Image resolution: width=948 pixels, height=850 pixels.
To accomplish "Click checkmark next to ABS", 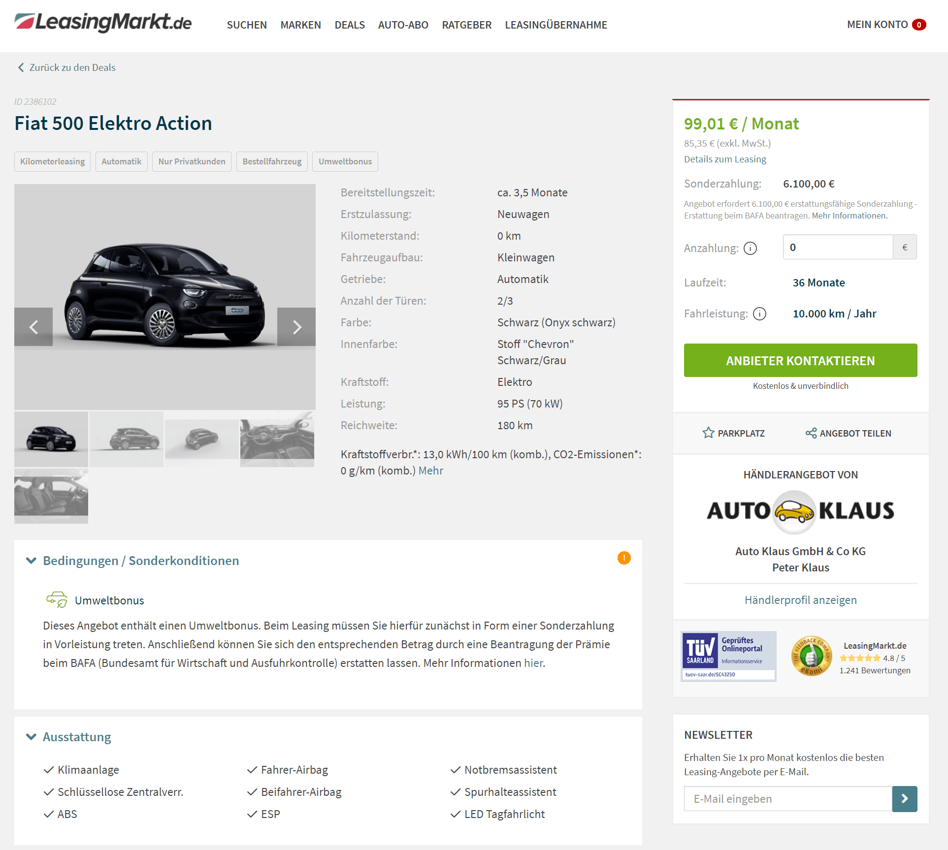I will 48,814.
